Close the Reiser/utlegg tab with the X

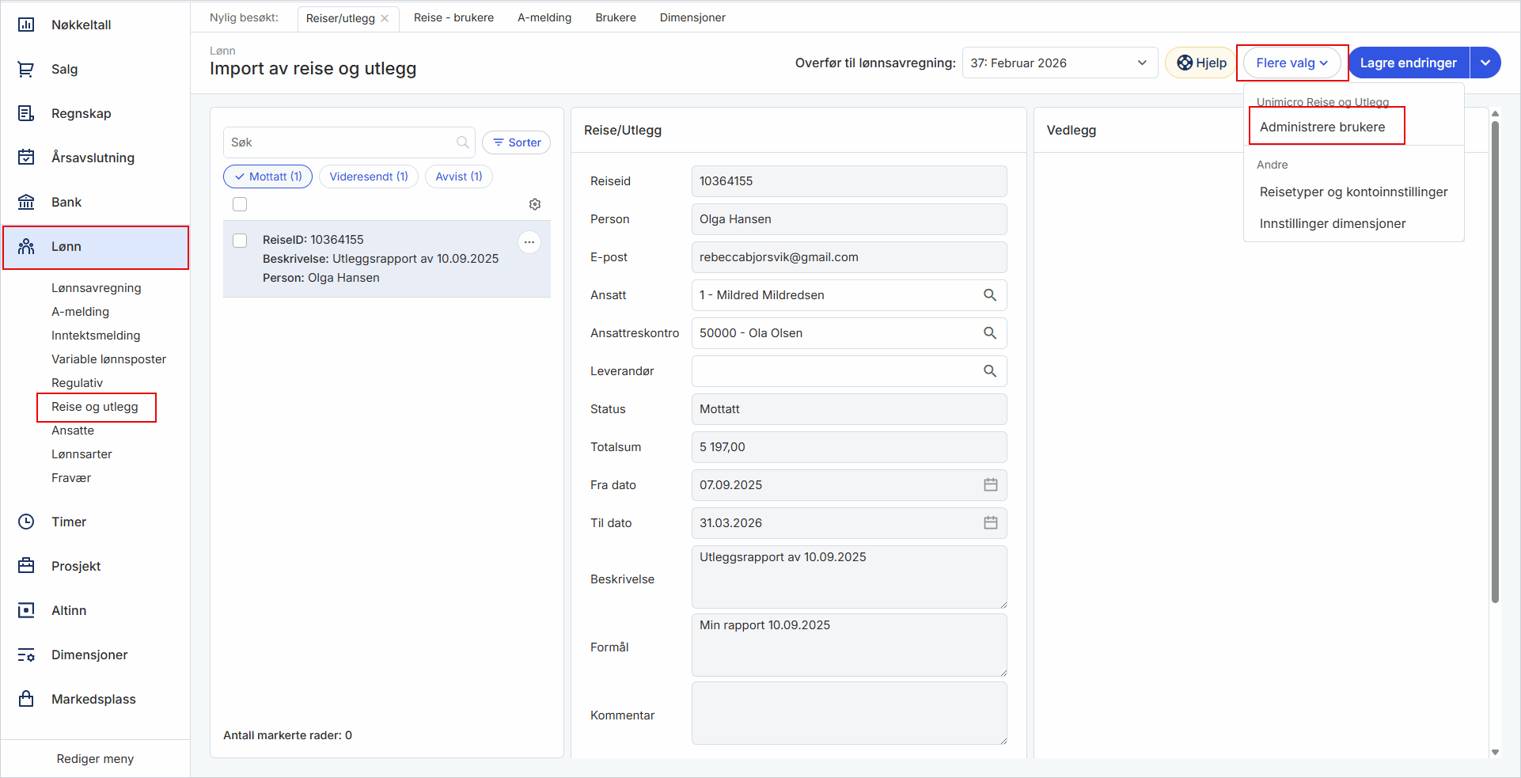click(x=385, y=18)
